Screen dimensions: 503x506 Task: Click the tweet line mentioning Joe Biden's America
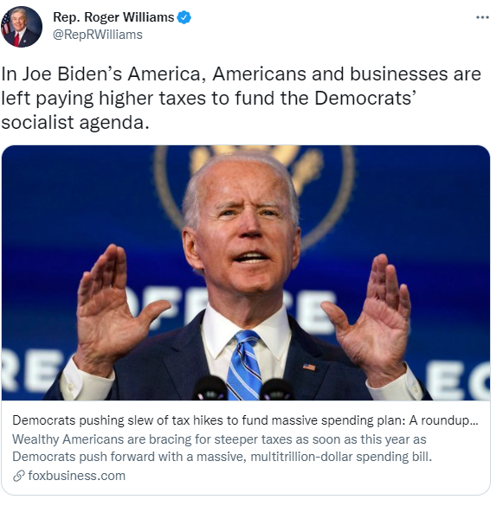241,74
